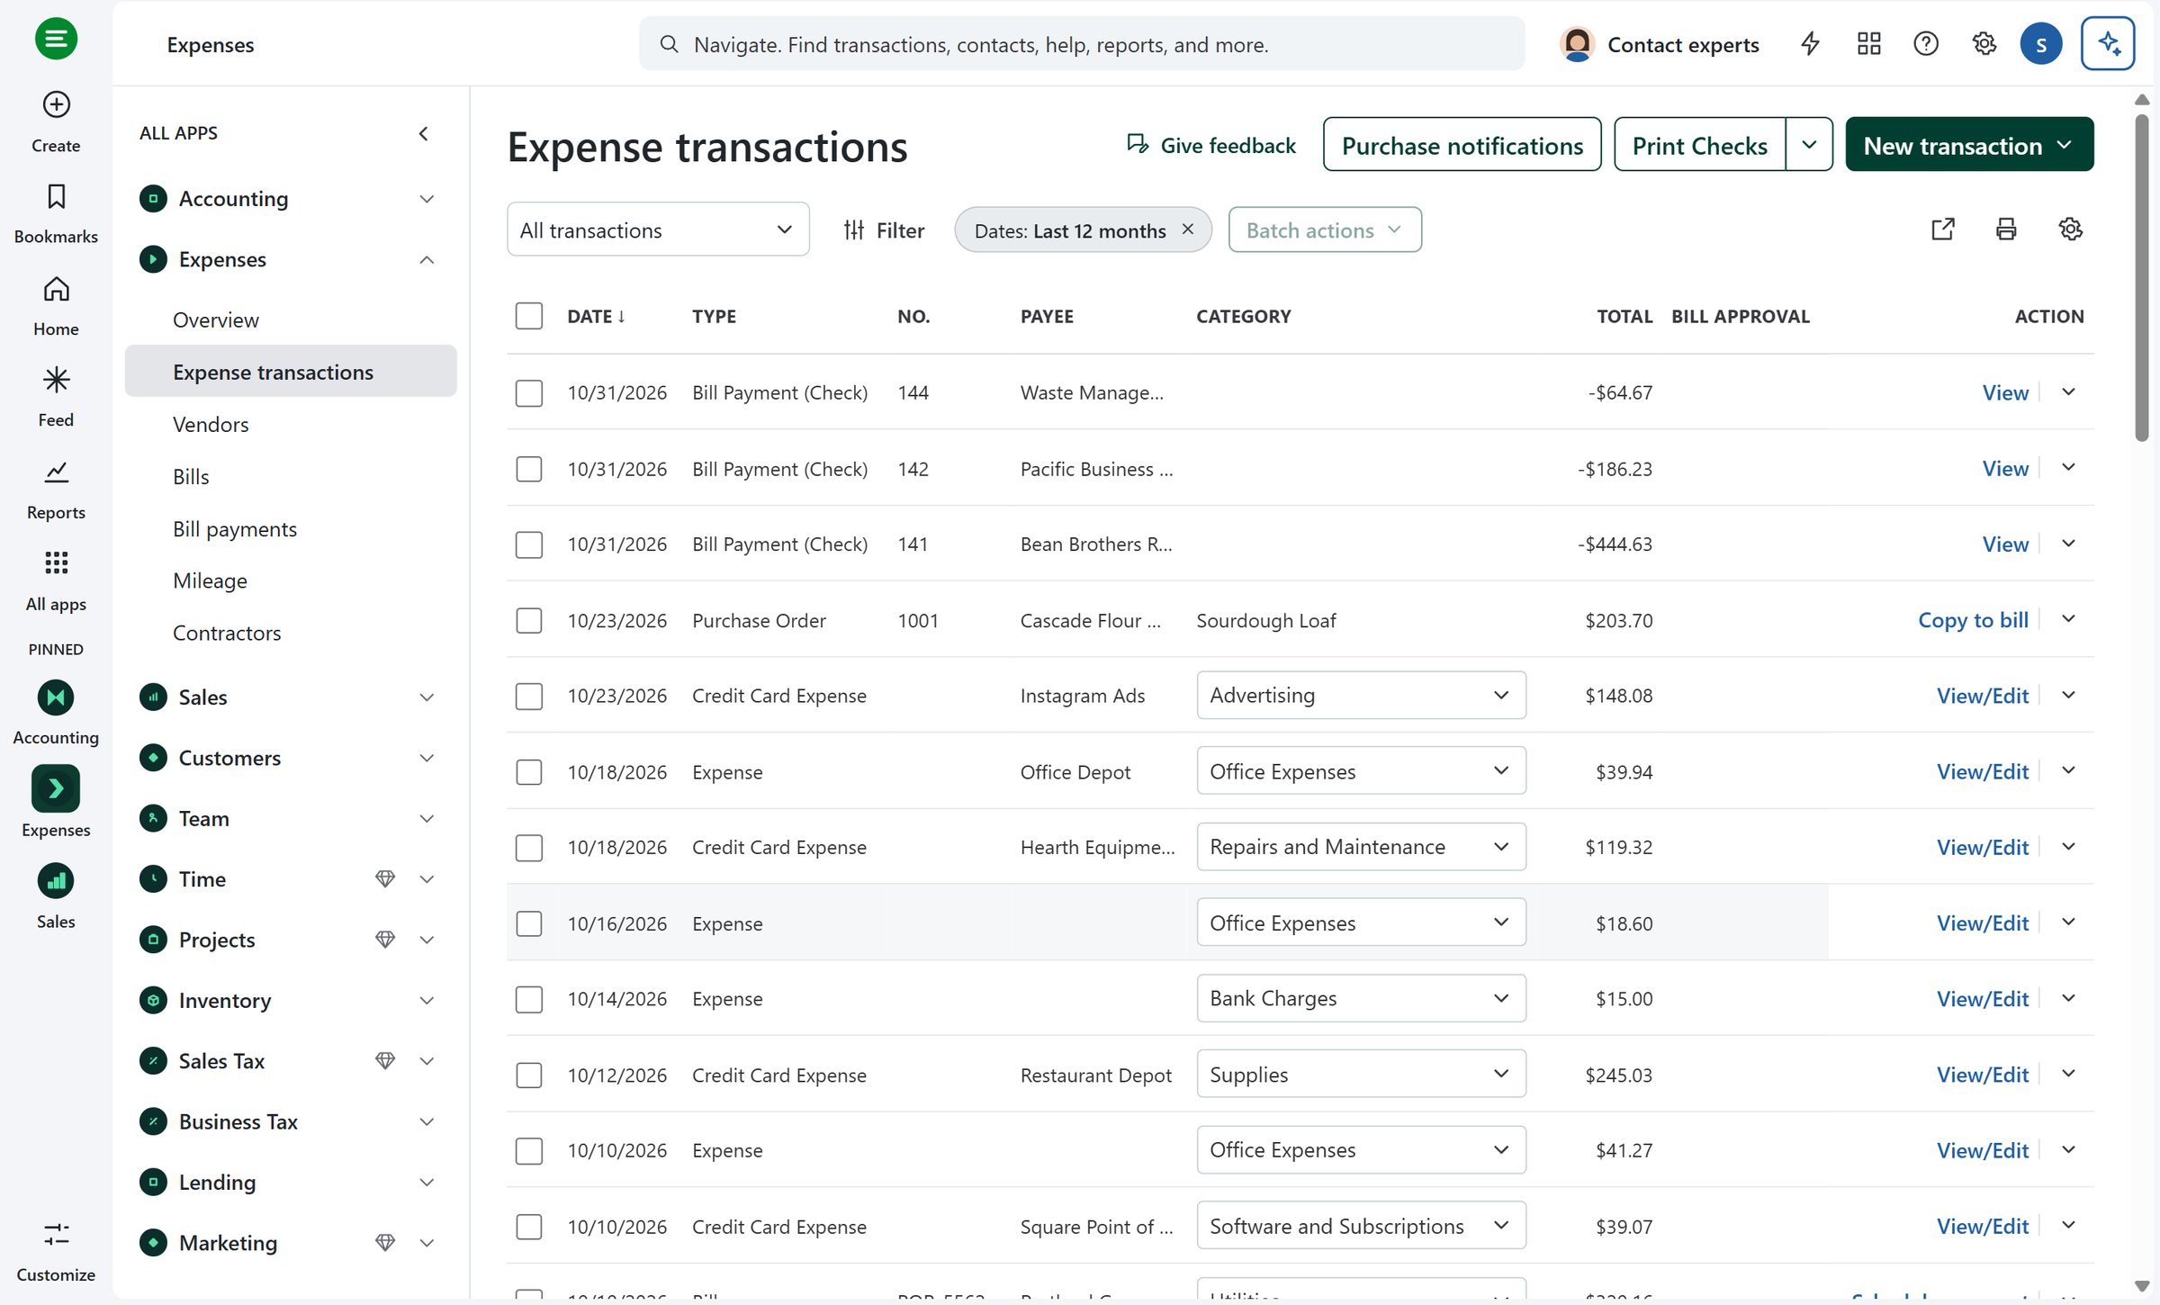This screenshot has width=2160, height=1305.
Task: Click the export table icon
Action: click(x=1943, y=229)
